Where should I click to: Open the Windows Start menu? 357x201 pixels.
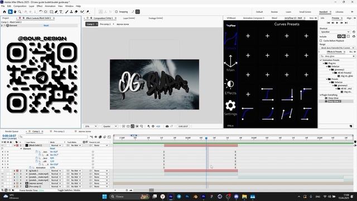pos(104,197)
